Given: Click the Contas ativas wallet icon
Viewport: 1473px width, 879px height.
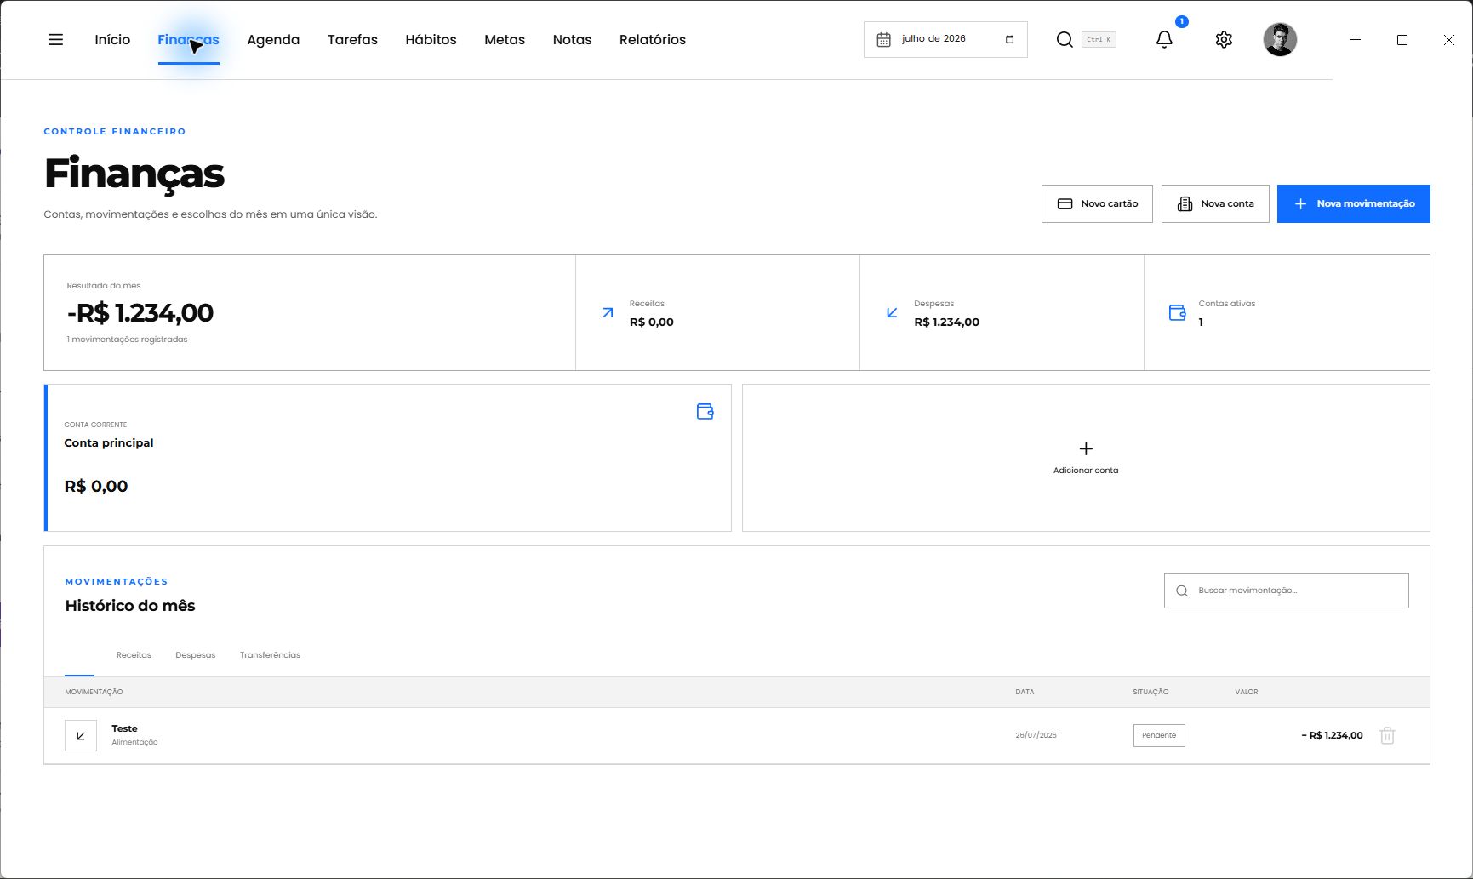Looking at the screenshot, I should point(1177,312).
